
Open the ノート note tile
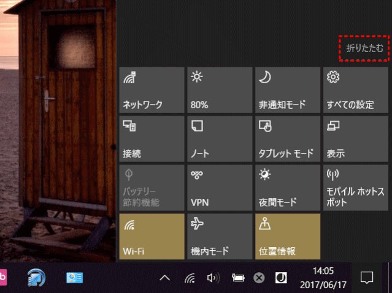pos(220,139)
